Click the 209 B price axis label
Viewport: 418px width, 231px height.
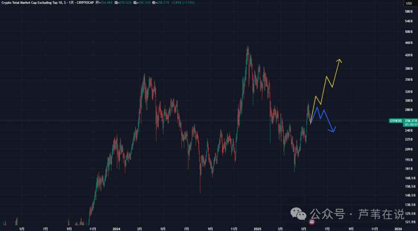click(x=409, y=149)
